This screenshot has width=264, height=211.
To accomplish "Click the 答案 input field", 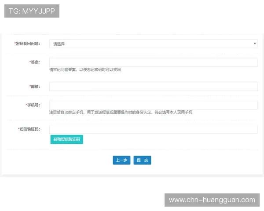I will point(154,62).
